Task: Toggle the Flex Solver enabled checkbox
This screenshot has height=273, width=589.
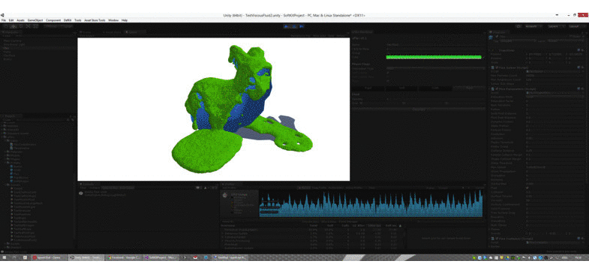Action: pos(497,67)
